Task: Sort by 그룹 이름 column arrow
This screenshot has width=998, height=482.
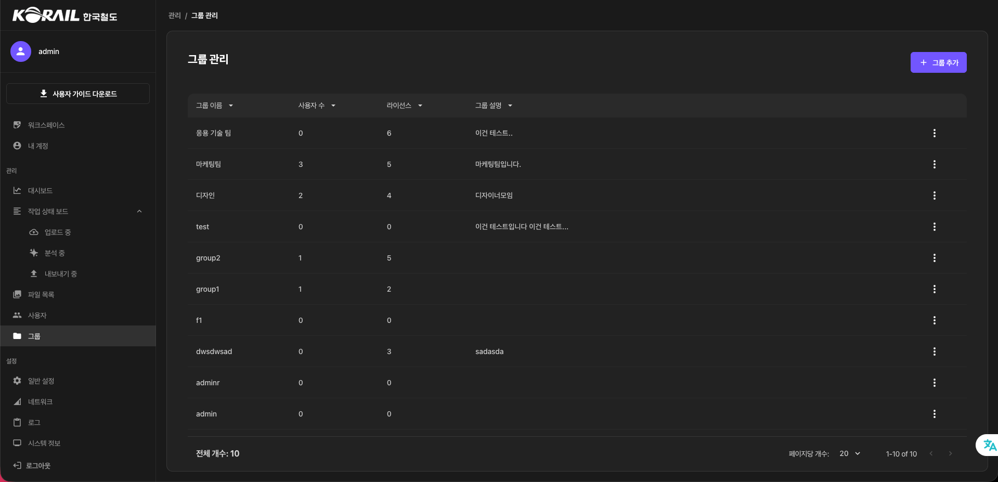Action: coord(231,106)
